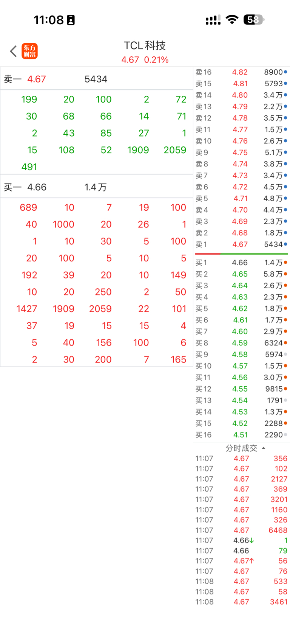Tap the red-green buy/sell ratio bar
Image resolution: width=290 pixels, height=630 pixels.
pyautogui.click(x=241, y=254)
